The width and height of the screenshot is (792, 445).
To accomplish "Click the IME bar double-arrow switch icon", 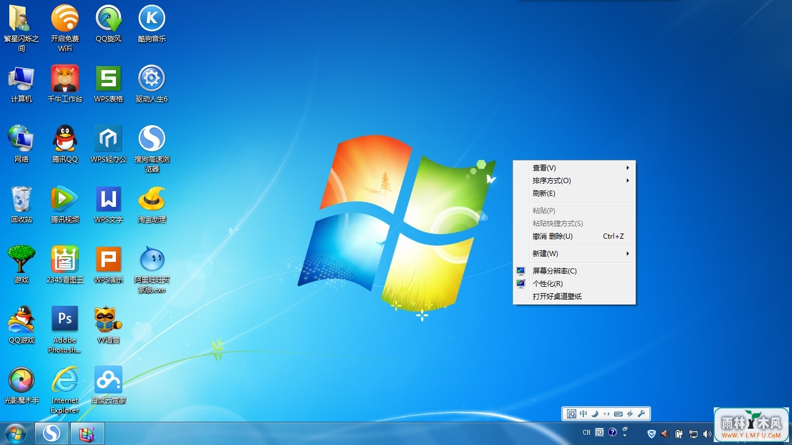I will [x=630, y=414].
